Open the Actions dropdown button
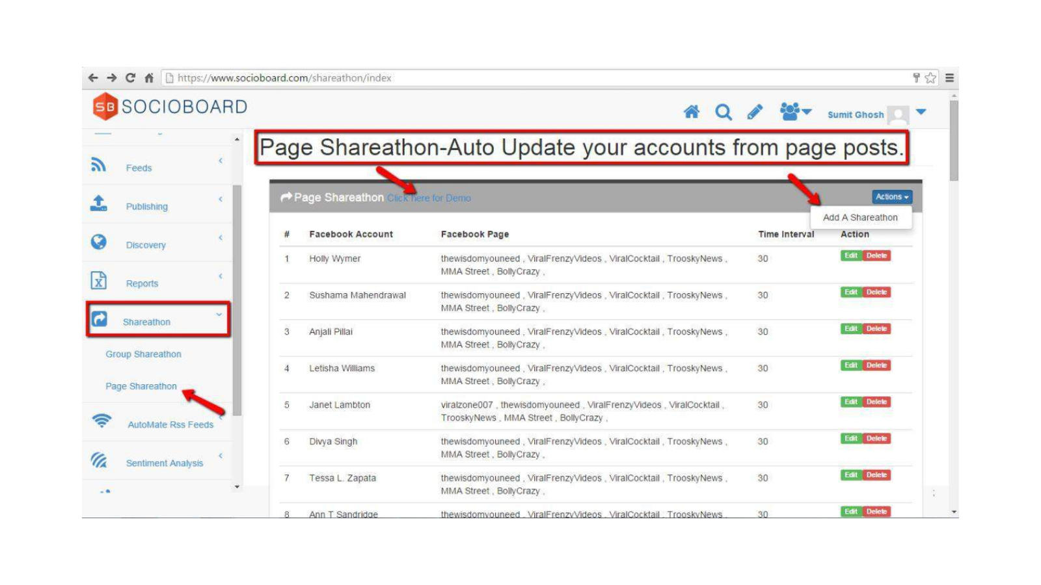The height and width of the screenshot is (585, 1041). [x=892, y=197]
